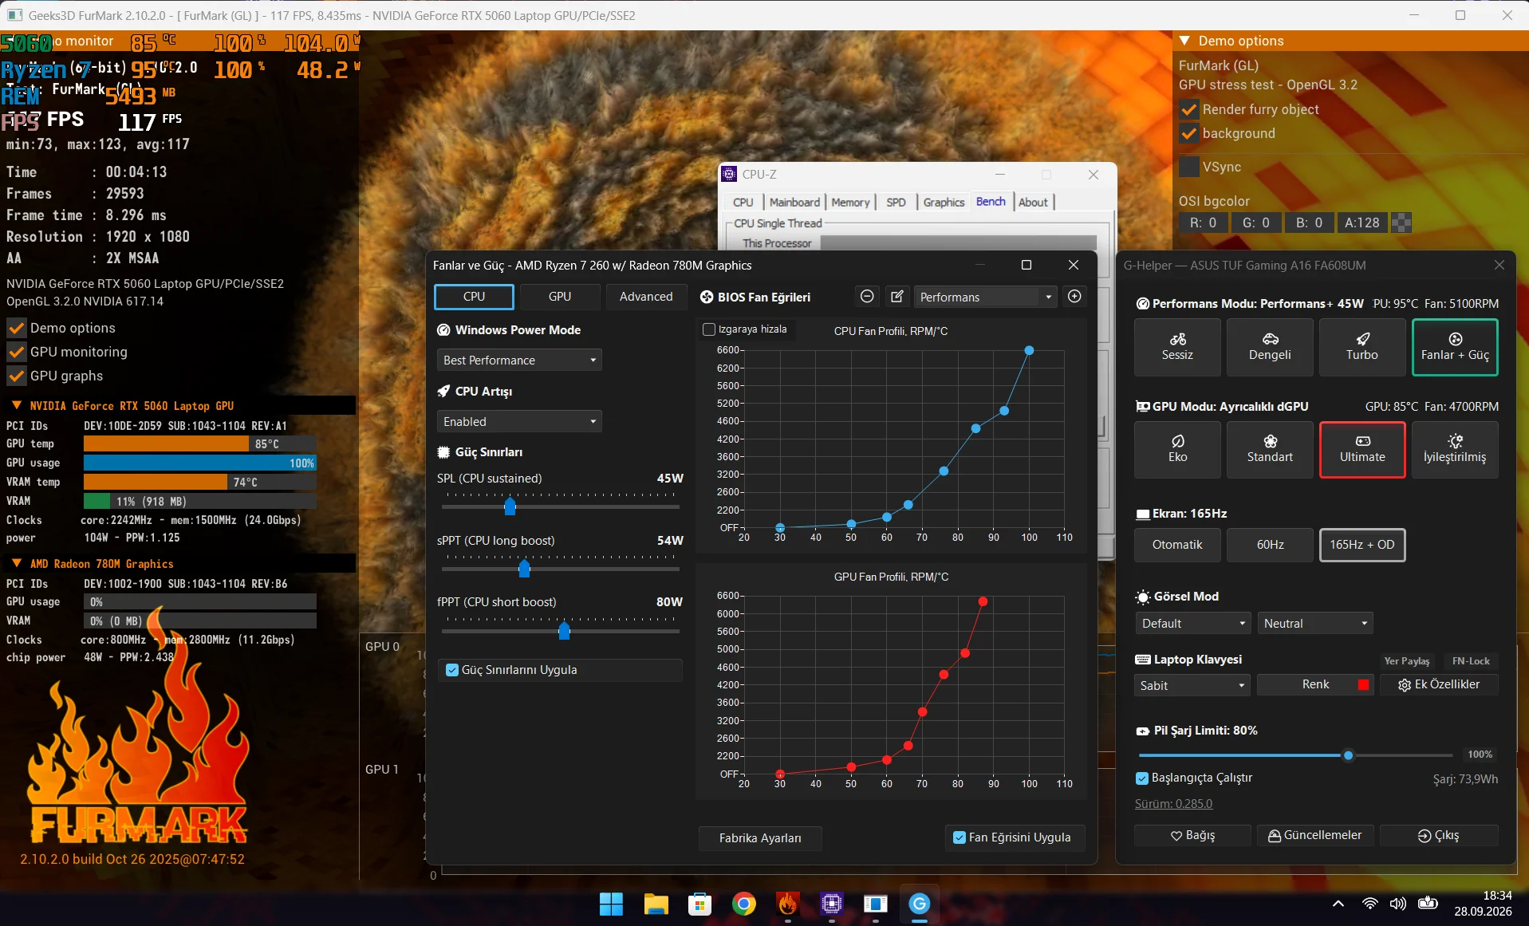1529x926 pixels.
Task: Toggle Fan Eğrisini Uygula checkbox
Action: point(960,837)
